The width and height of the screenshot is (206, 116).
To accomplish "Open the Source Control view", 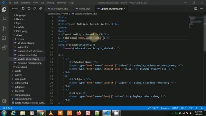I will pos(4,28).
